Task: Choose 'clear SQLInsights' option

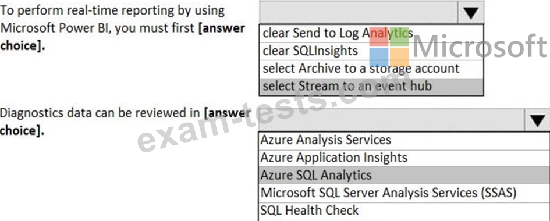Action: (x=371, y=51)
